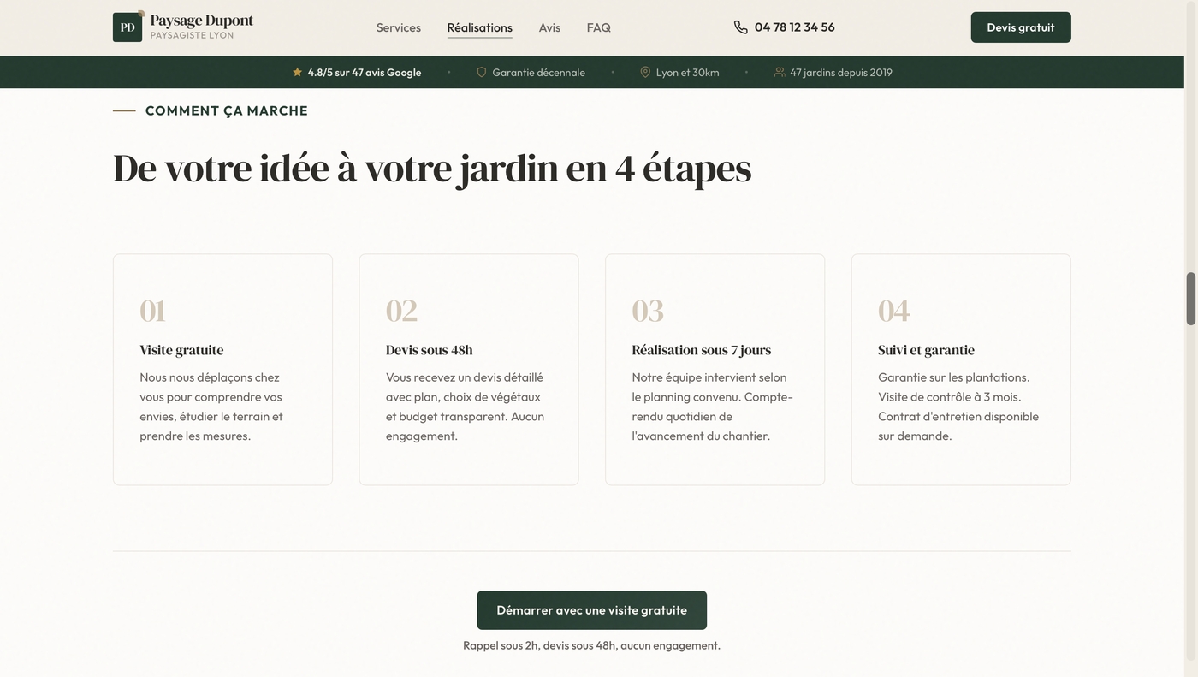The image size is (1198, 677).
Task: Click the PAYSAGISTE LYON tagline
Action: [192, 35]
